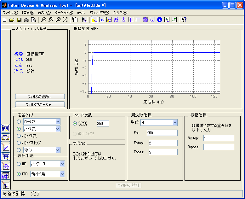The image size is (245, 199).
Task: Open the 表示 menu
Action: pyautogui.click(x=81, y=13)
